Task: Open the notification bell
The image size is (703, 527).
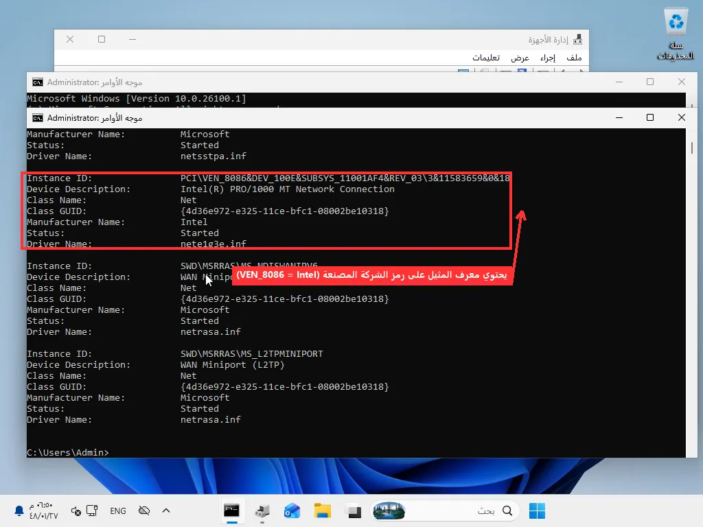Action: pos(19,511)
